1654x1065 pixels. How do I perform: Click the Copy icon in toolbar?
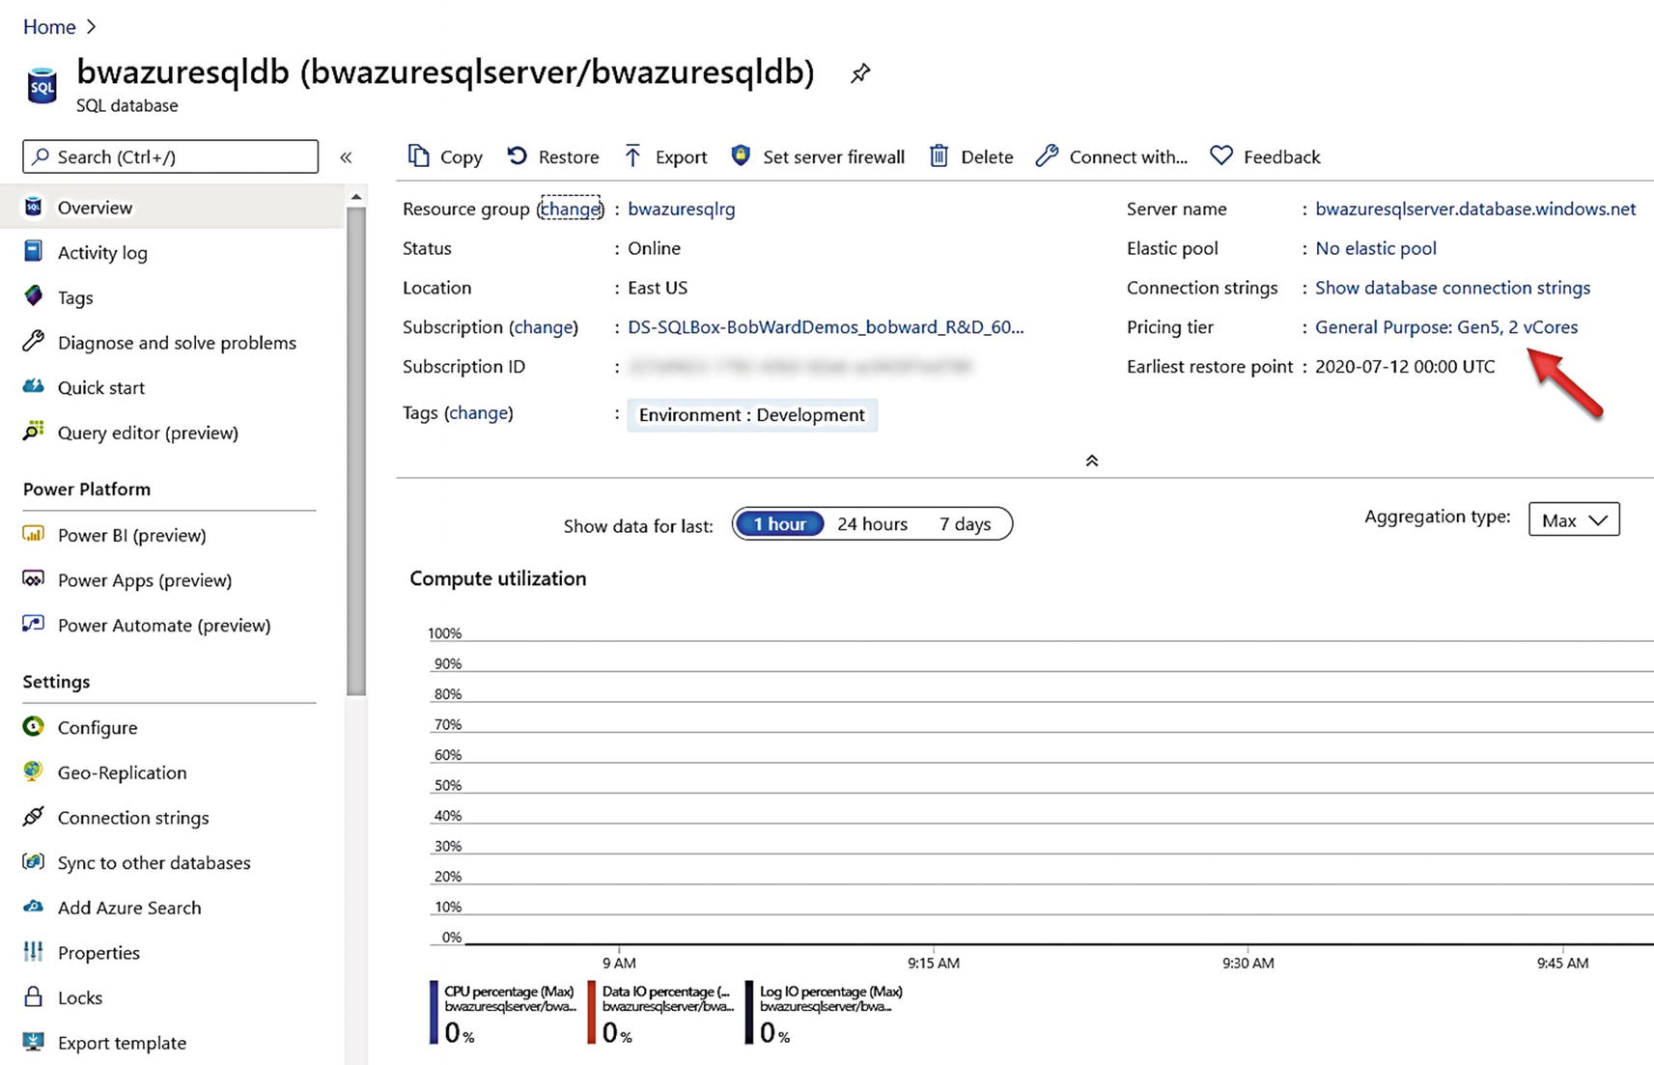coord(418,155)
